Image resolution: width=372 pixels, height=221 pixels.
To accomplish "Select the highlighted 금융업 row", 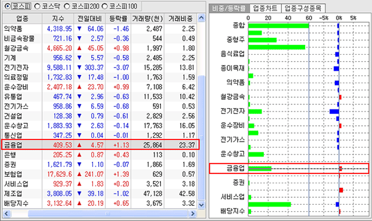I will coord(100,145).
